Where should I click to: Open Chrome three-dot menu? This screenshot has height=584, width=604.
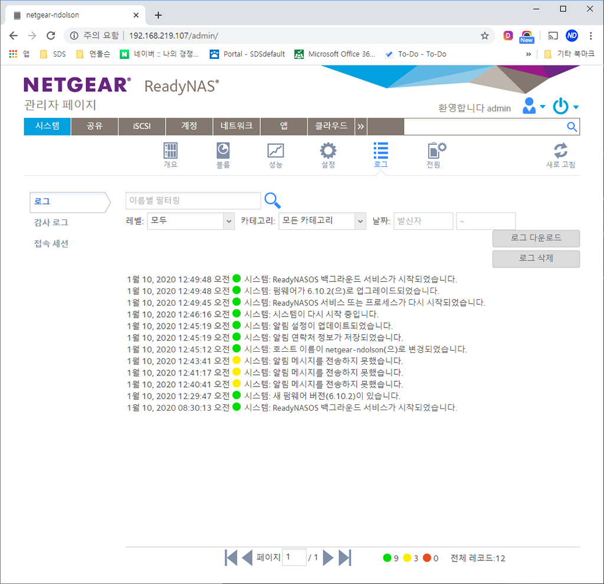coord(590,36)
